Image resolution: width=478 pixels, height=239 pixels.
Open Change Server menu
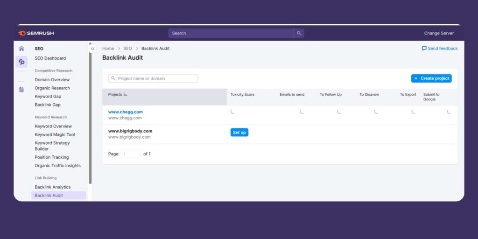pyautogui.click(x=438, y=33)
